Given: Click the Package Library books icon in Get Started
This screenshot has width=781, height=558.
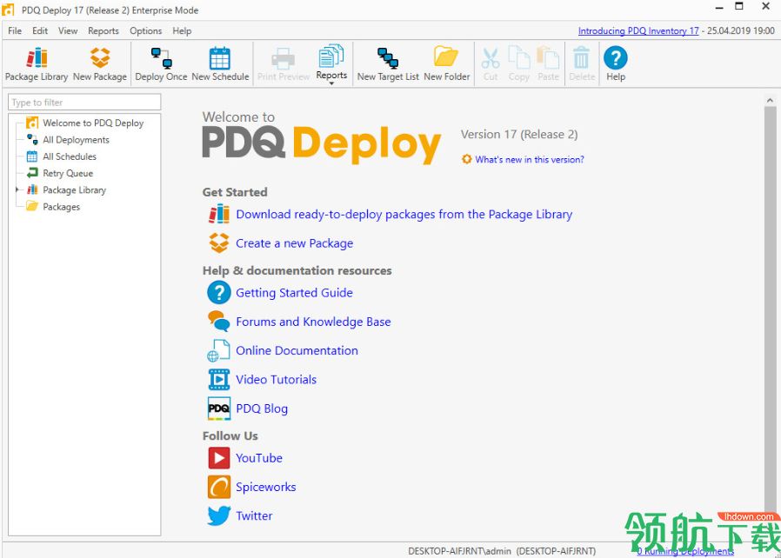Looking at the screenshot, I should point(218,214).
